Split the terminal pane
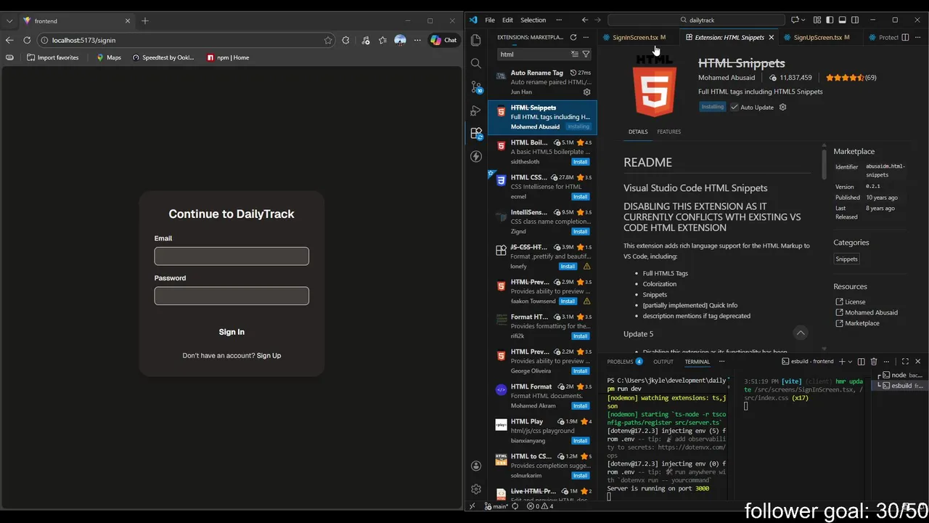Screen dimensions: 929x523 coord(862,361)
